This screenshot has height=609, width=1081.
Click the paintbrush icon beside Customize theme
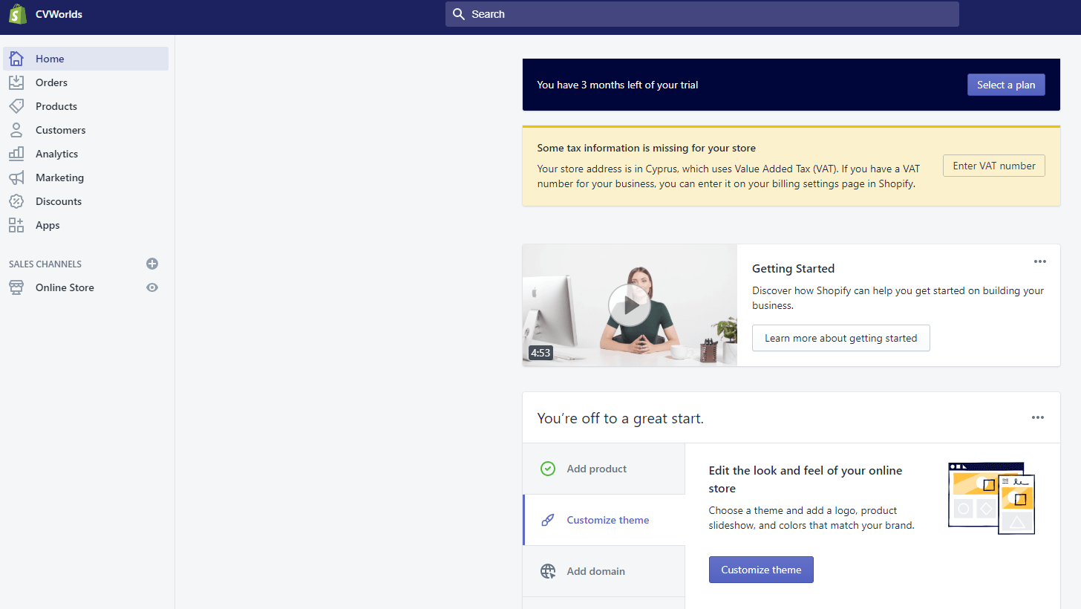[x=548, y=520]
